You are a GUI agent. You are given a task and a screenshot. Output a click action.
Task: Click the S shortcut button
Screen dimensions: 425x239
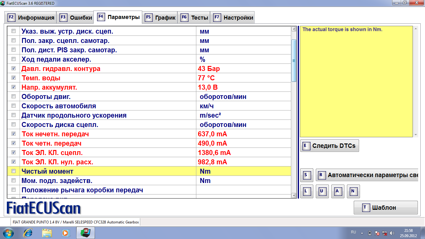tap(306, 175)
